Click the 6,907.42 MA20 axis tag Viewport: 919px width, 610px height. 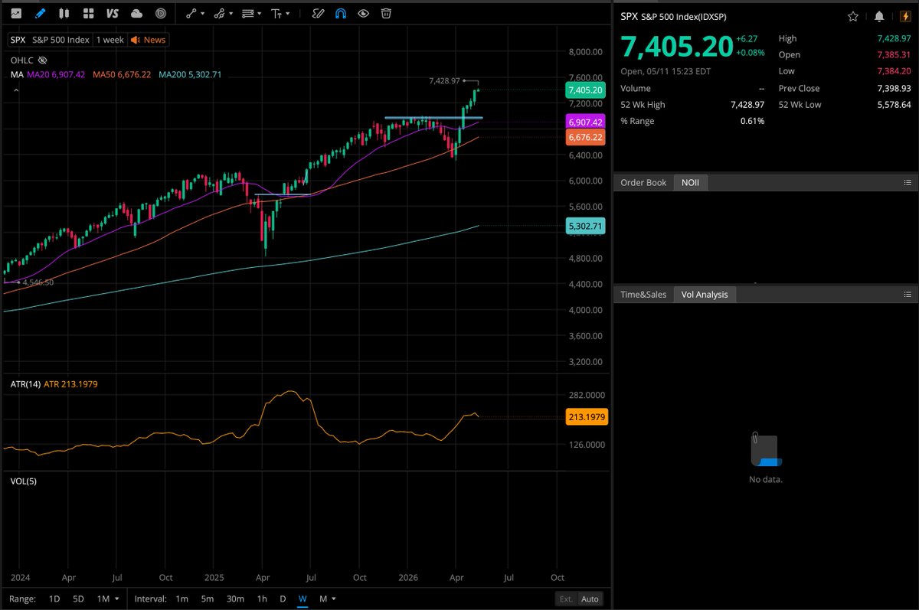coord(585,122)
